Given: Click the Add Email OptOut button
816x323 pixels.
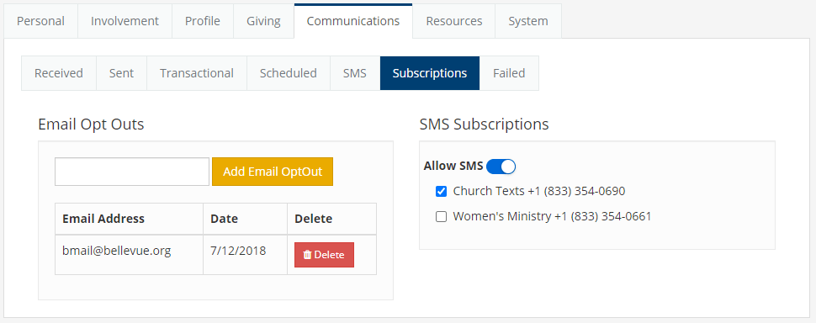Looking at the screenshot, I should pyautogui.click(x=273, y=172).
